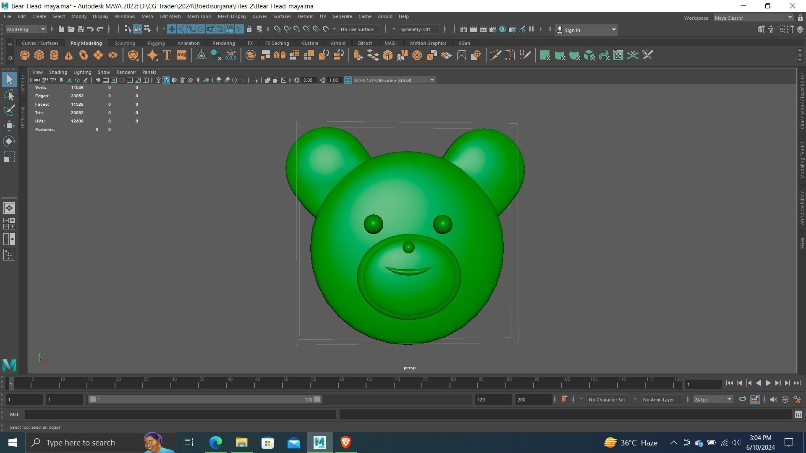Toggle smooth shade all in viewport
The image size is (806, 453).
pyautogui.click(x=166, y=80)
